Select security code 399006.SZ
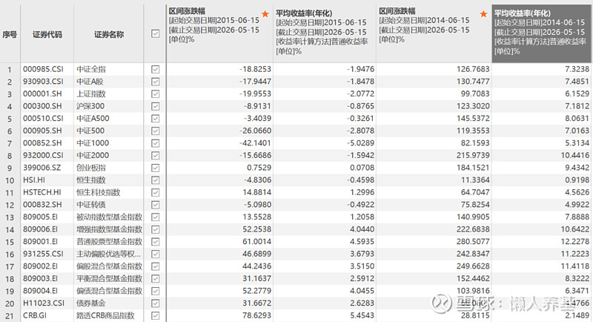 [x=42, y=168]
